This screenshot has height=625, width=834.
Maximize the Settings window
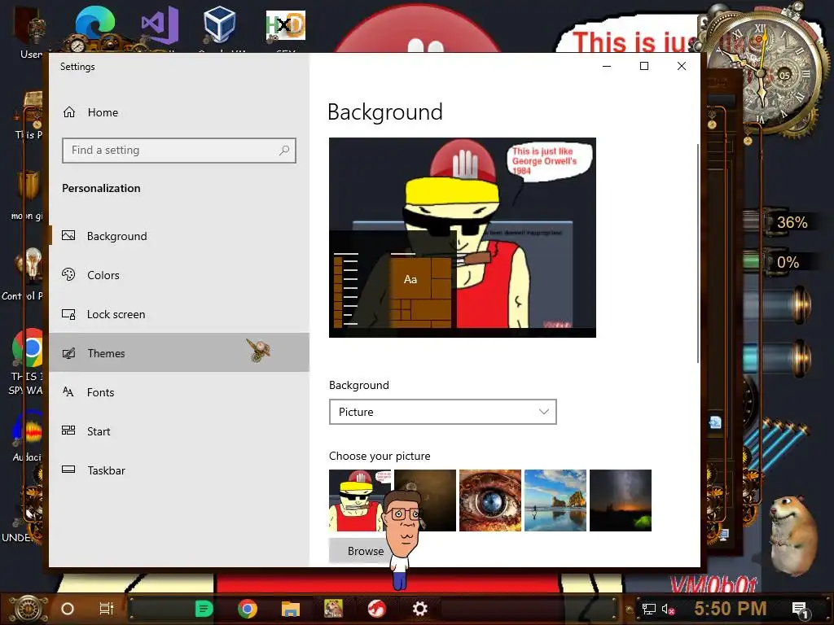pos(644,66)
